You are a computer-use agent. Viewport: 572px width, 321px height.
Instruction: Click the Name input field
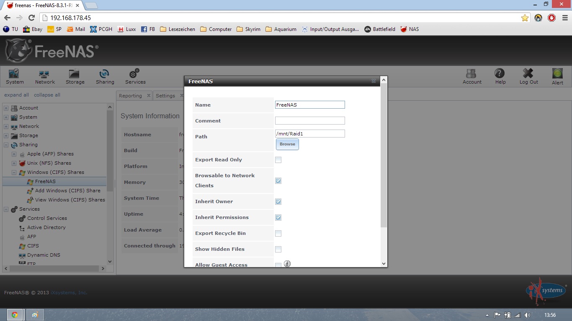[310, 105]
